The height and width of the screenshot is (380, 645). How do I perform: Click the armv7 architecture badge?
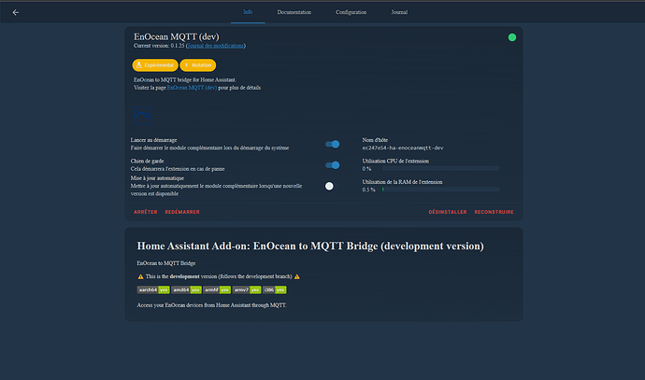(x=246, y=289)
